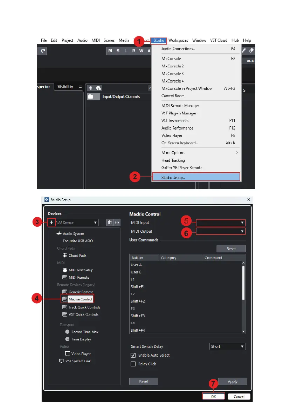Select Focusrite USB ASIO device
This screenshot has height=418, width=283.
(x=78, y=241)
